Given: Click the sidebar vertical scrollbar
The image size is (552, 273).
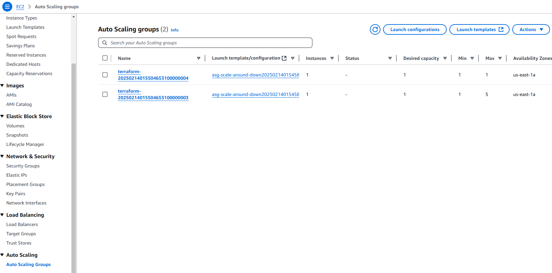Looking at the screenshot, I should point(74,165).
